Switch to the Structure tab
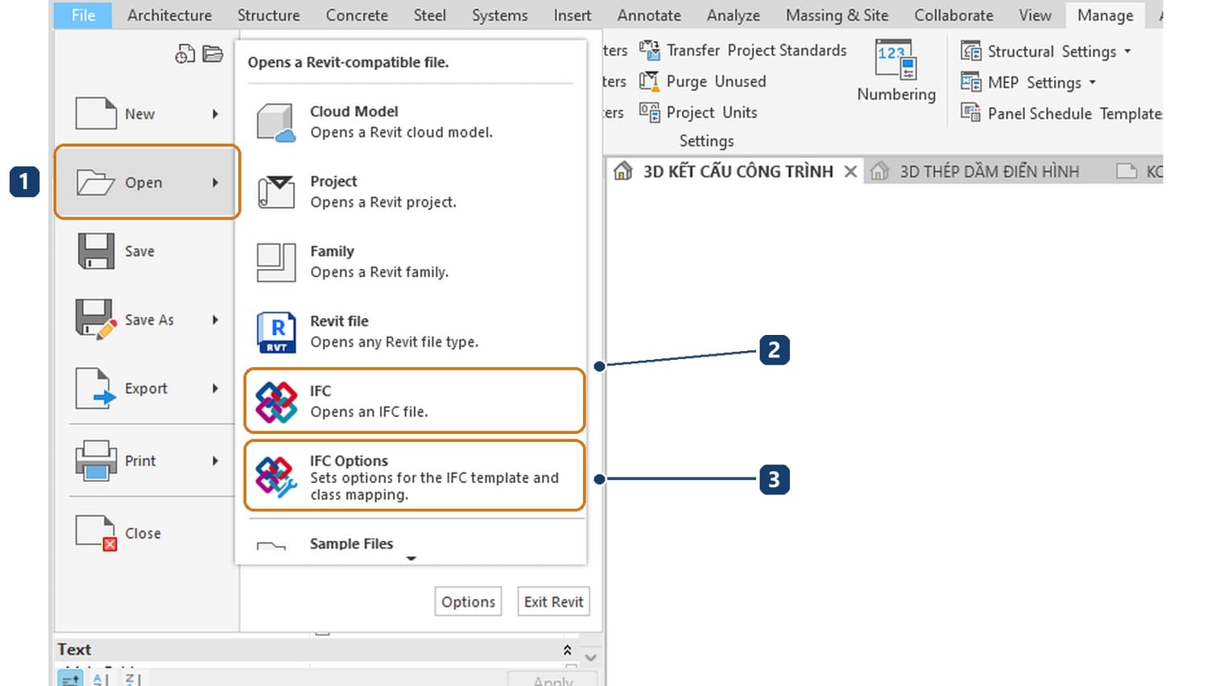This screenshot has height=686, width=1224. pos(268,15)
